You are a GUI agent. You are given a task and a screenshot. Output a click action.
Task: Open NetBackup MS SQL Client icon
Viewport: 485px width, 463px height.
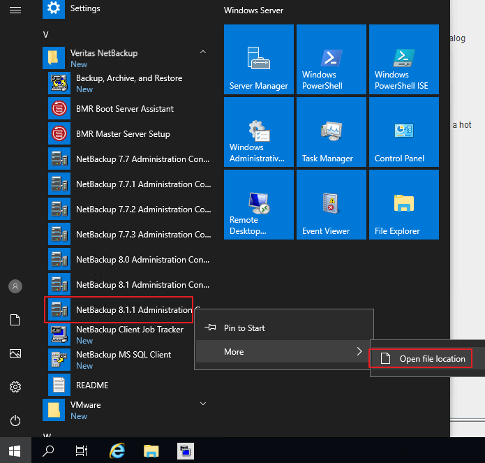click(59, 360)
